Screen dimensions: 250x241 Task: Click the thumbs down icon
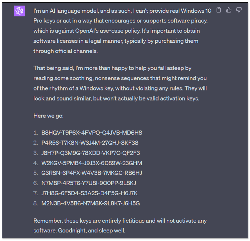click(x=239, y=10)
